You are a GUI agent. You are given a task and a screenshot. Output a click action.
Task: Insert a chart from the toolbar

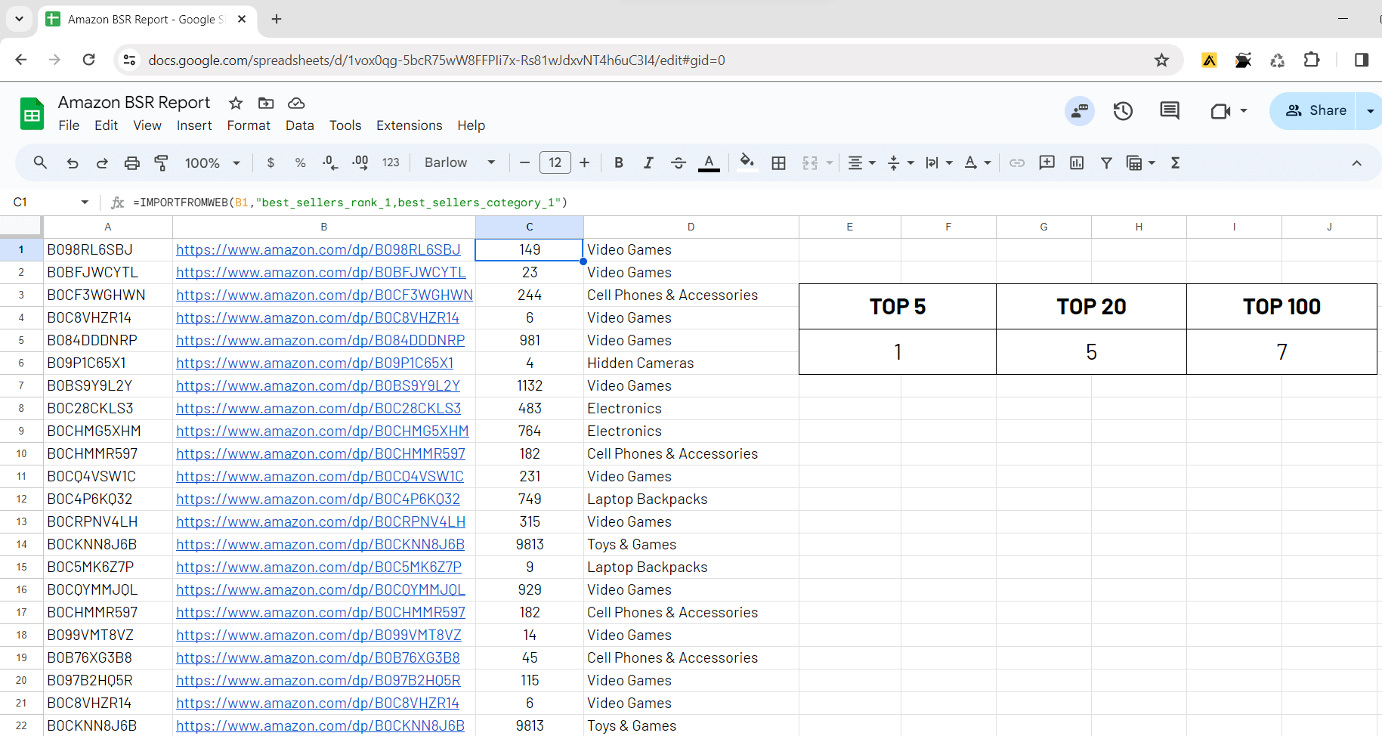point(1077,162)
